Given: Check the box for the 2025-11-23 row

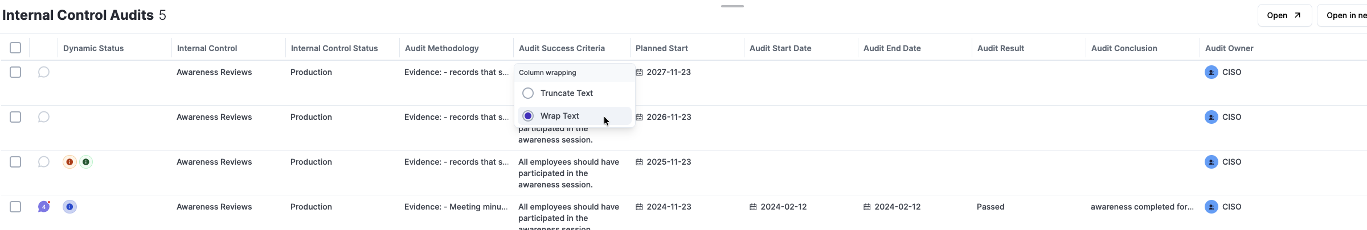Looking at the screenshot, I should (15, 162).
